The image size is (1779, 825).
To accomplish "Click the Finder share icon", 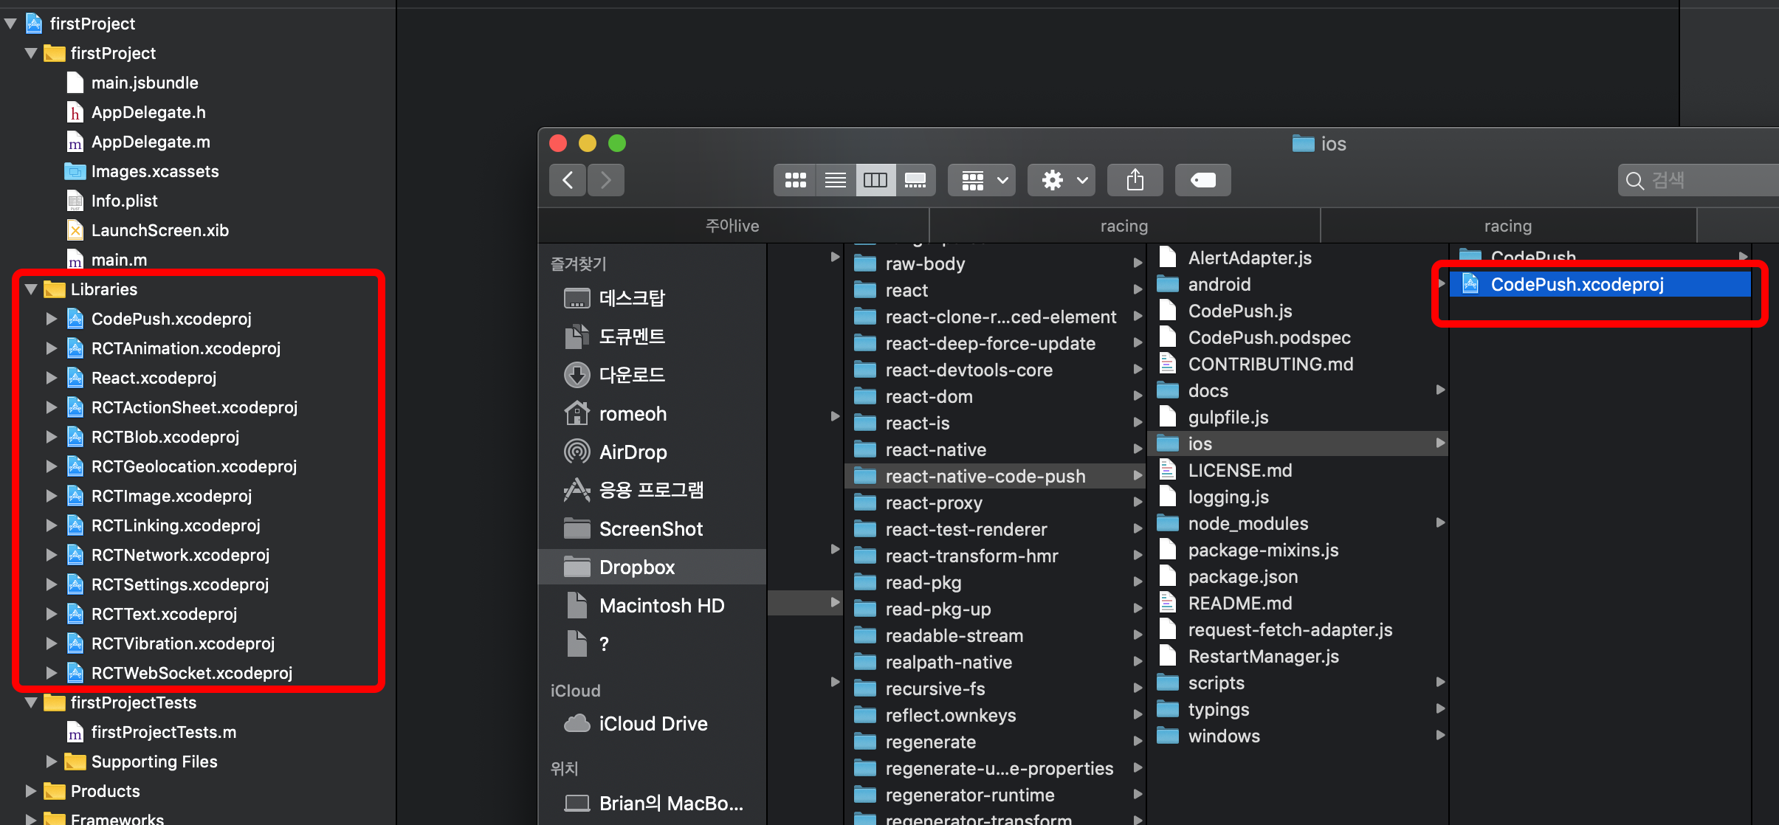I will point(1135,180).
